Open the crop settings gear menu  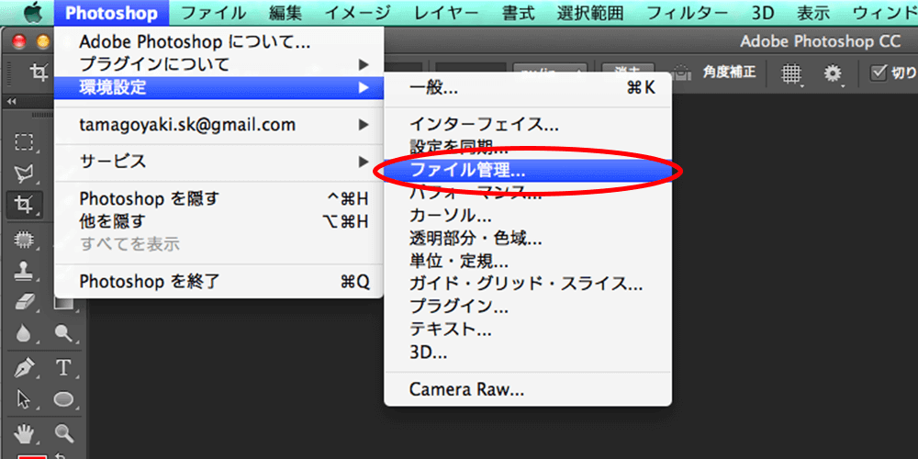(834, 73)
